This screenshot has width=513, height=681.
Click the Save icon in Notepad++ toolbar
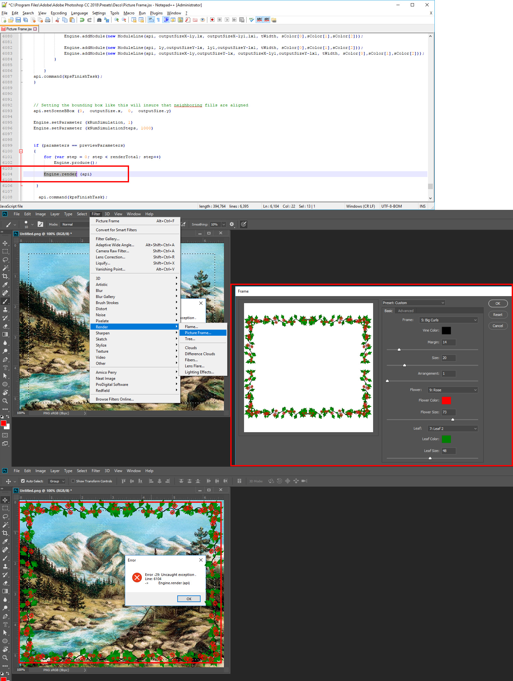18,20
